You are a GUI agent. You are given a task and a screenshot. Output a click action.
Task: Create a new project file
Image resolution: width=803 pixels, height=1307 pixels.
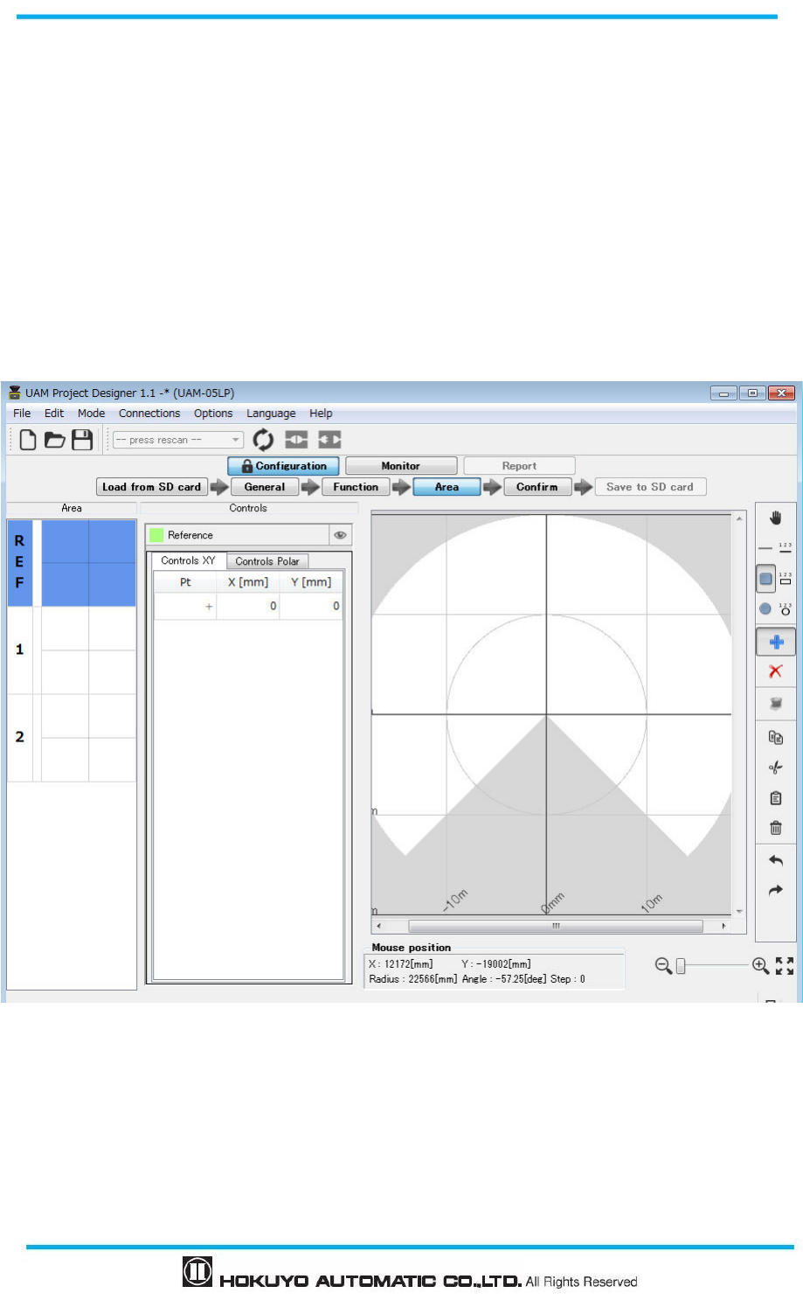(x=28, y=440)
